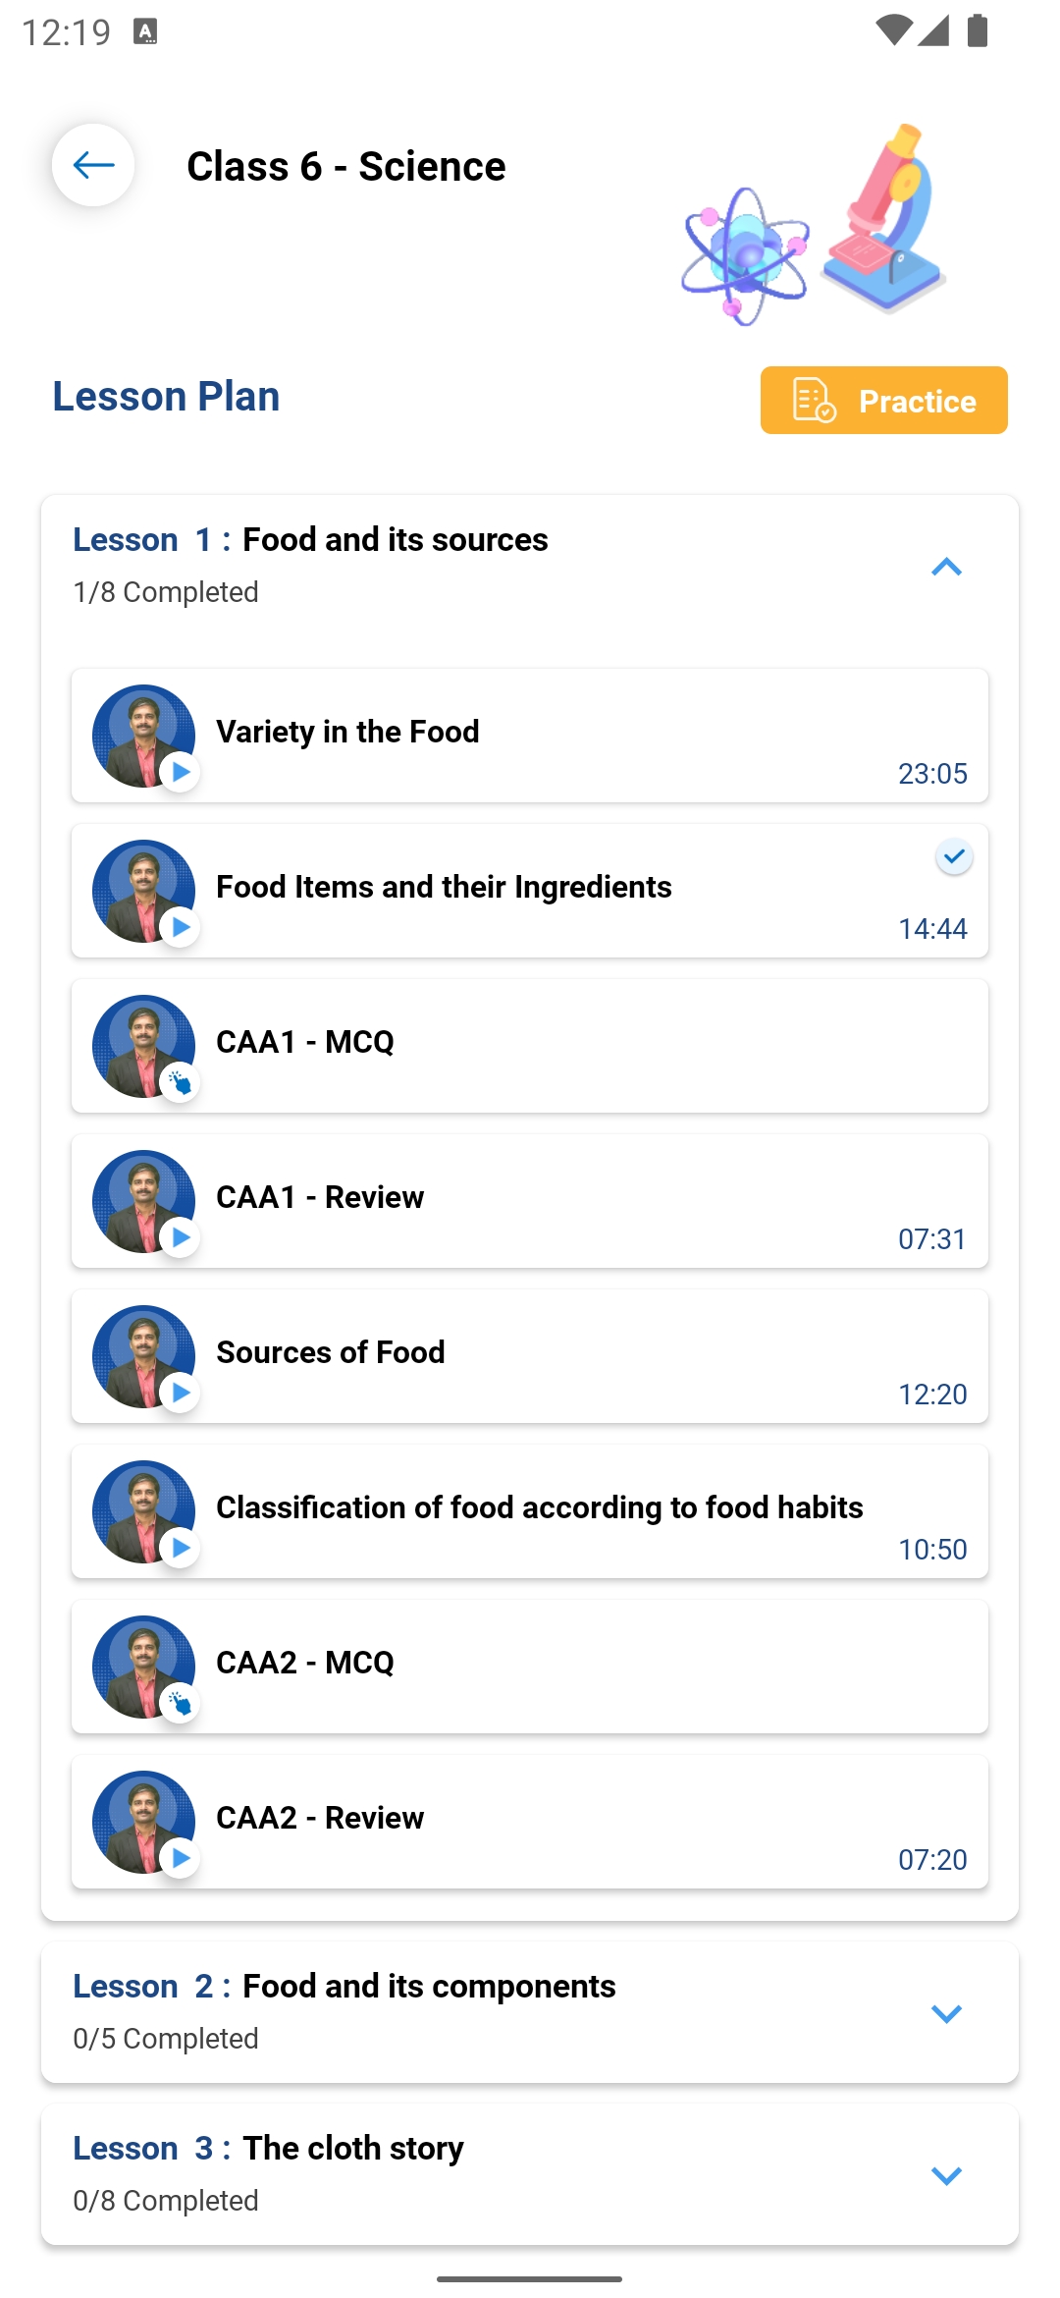Tap the completed checkmark on Food Items

coord(953,857)
